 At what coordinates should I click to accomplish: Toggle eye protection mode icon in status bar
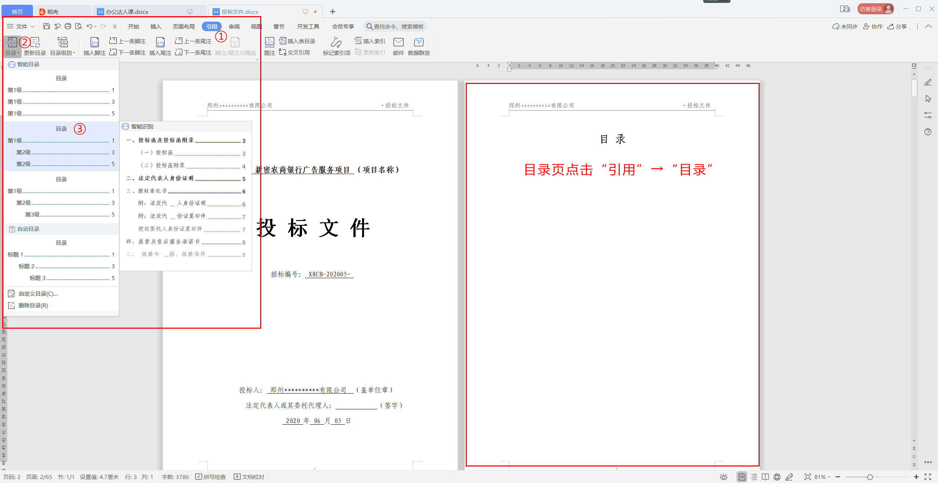(723, 477)
